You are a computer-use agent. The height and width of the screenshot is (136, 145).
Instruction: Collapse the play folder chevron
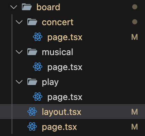click(19, 82)
